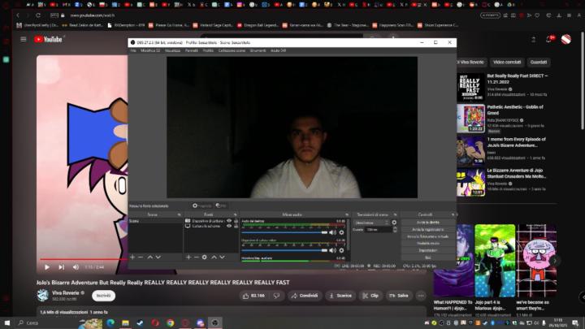Screen dimensions: 585x329
Task: Click Avvia la diretta in OBS controls
Action: (x=428, y=223)
